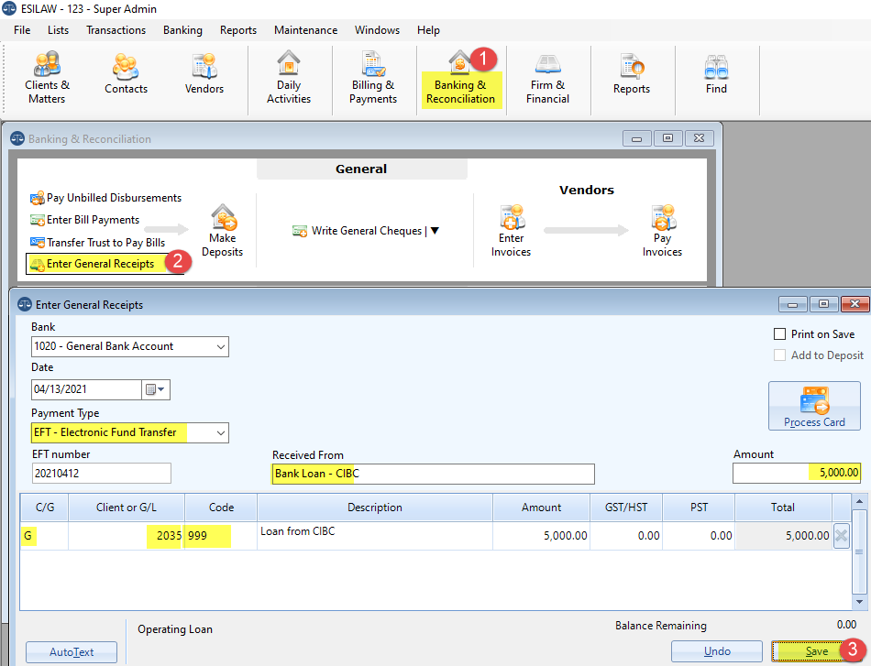Minimize the Enter General Receipts window

(x=793, y=304)
